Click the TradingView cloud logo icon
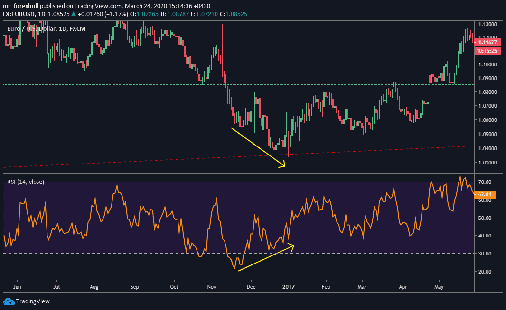This screenshot has height=310, width=506. (9, 301)
